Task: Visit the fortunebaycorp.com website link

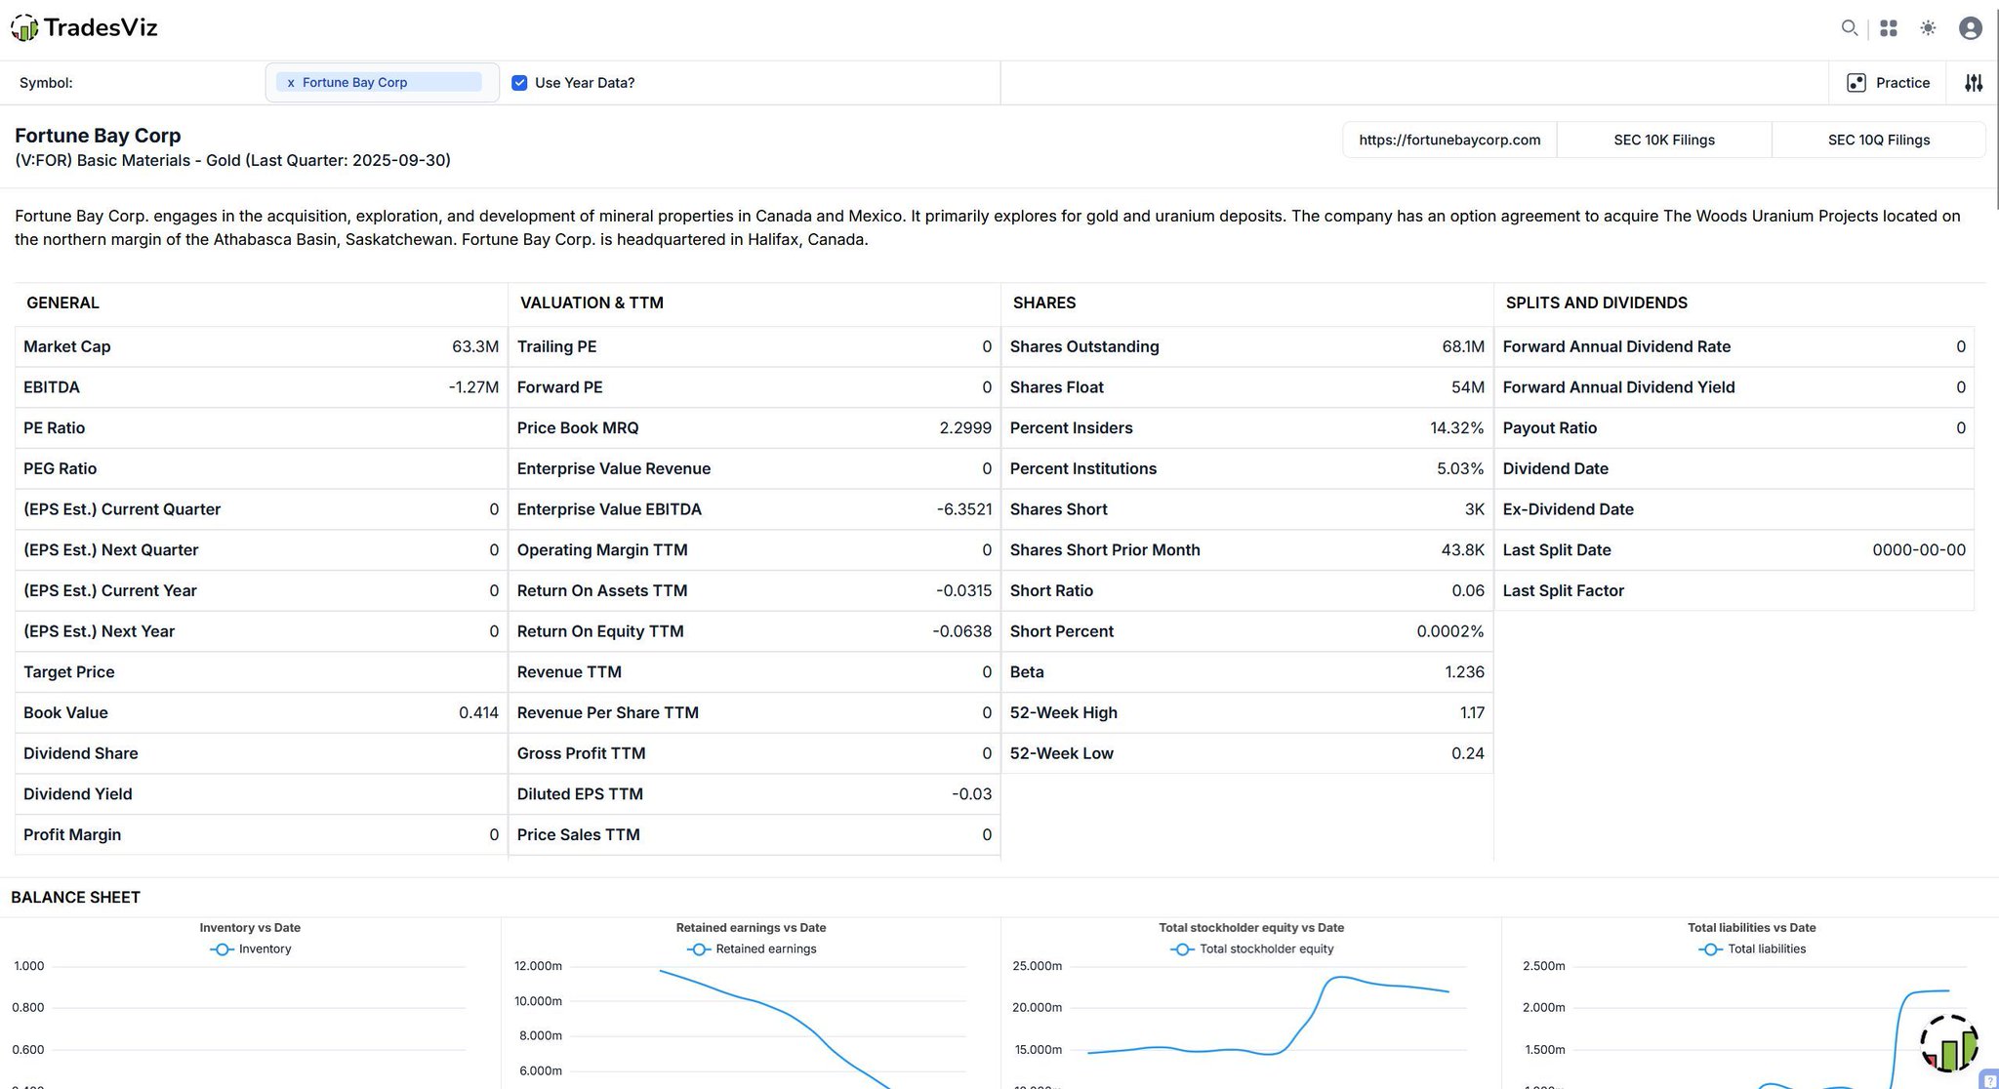Action: 1449,140
